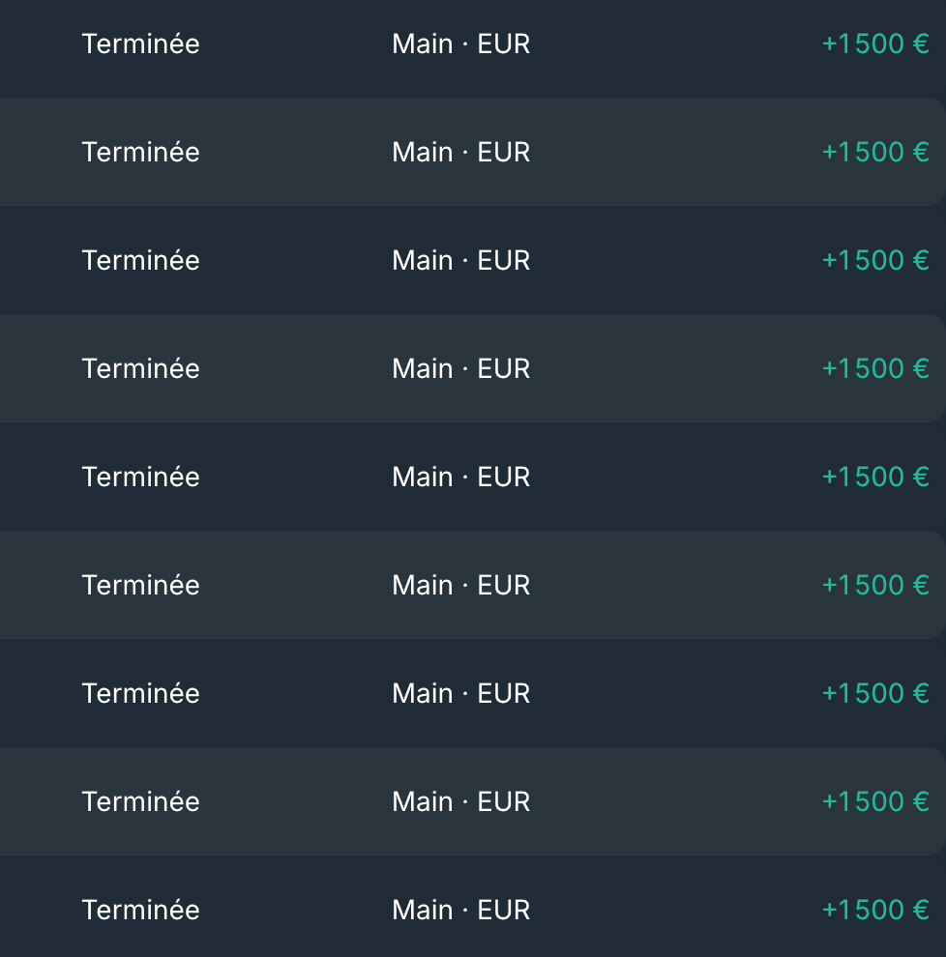
Task: Open the last row's Terminée status
Action: (x=141, y=910)
